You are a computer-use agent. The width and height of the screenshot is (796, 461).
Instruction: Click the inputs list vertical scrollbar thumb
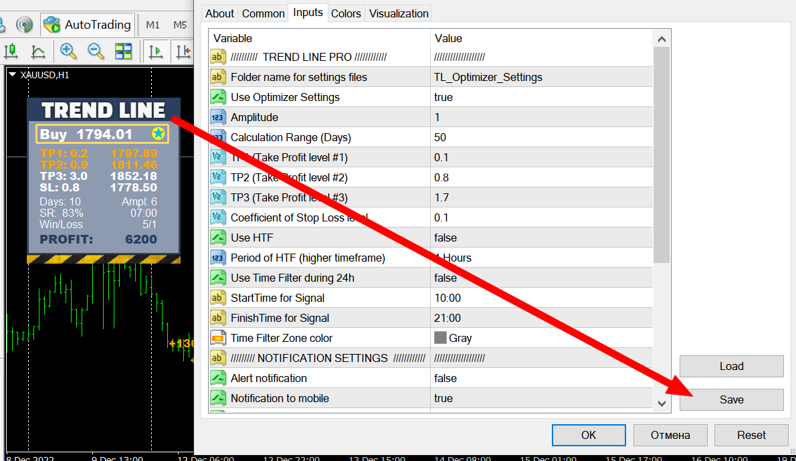click(x=662, y=155)
